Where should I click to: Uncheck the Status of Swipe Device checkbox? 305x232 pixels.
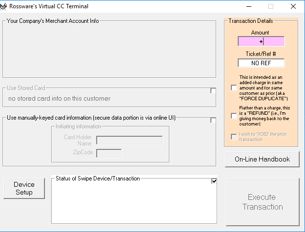(x=214, y=181)
